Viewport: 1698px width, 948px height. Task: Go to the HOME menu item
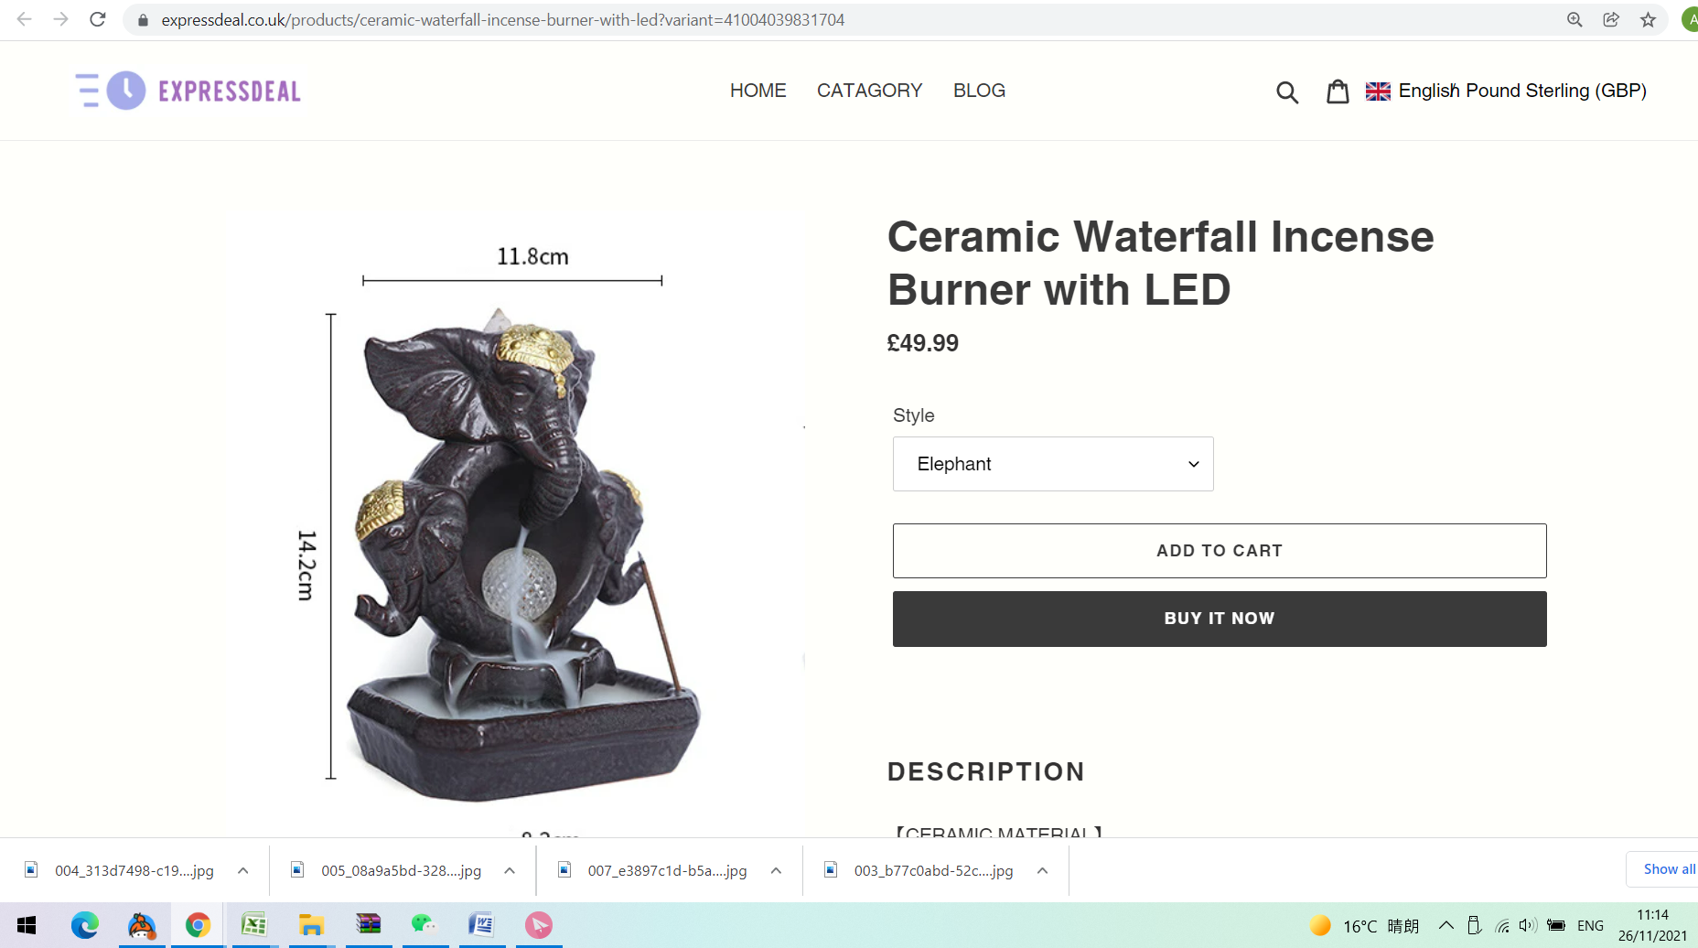[x=758, y=91]
